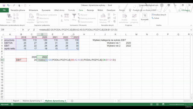Switch to Raport sheet tab
Screen dimensions: 193x109
pyautogui.click(x=16, y=101)
